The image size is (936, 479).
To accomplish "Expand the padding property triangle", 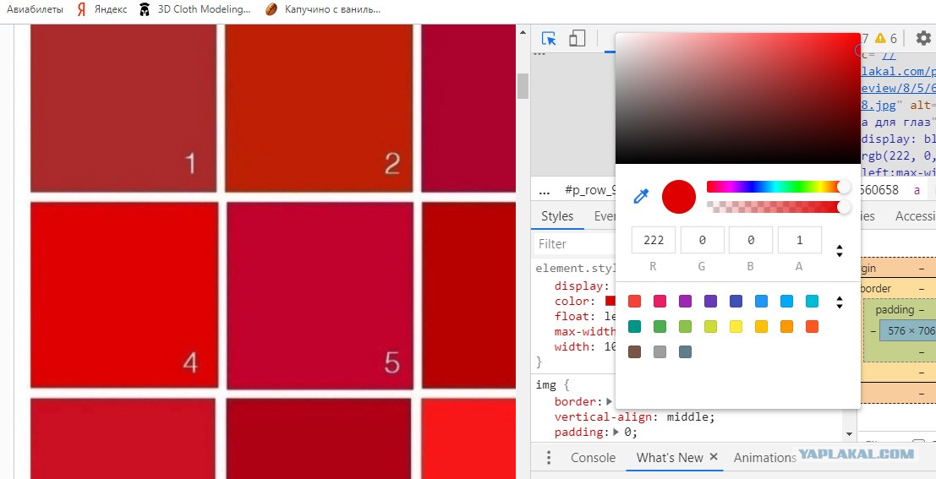I will click(616, 432).
